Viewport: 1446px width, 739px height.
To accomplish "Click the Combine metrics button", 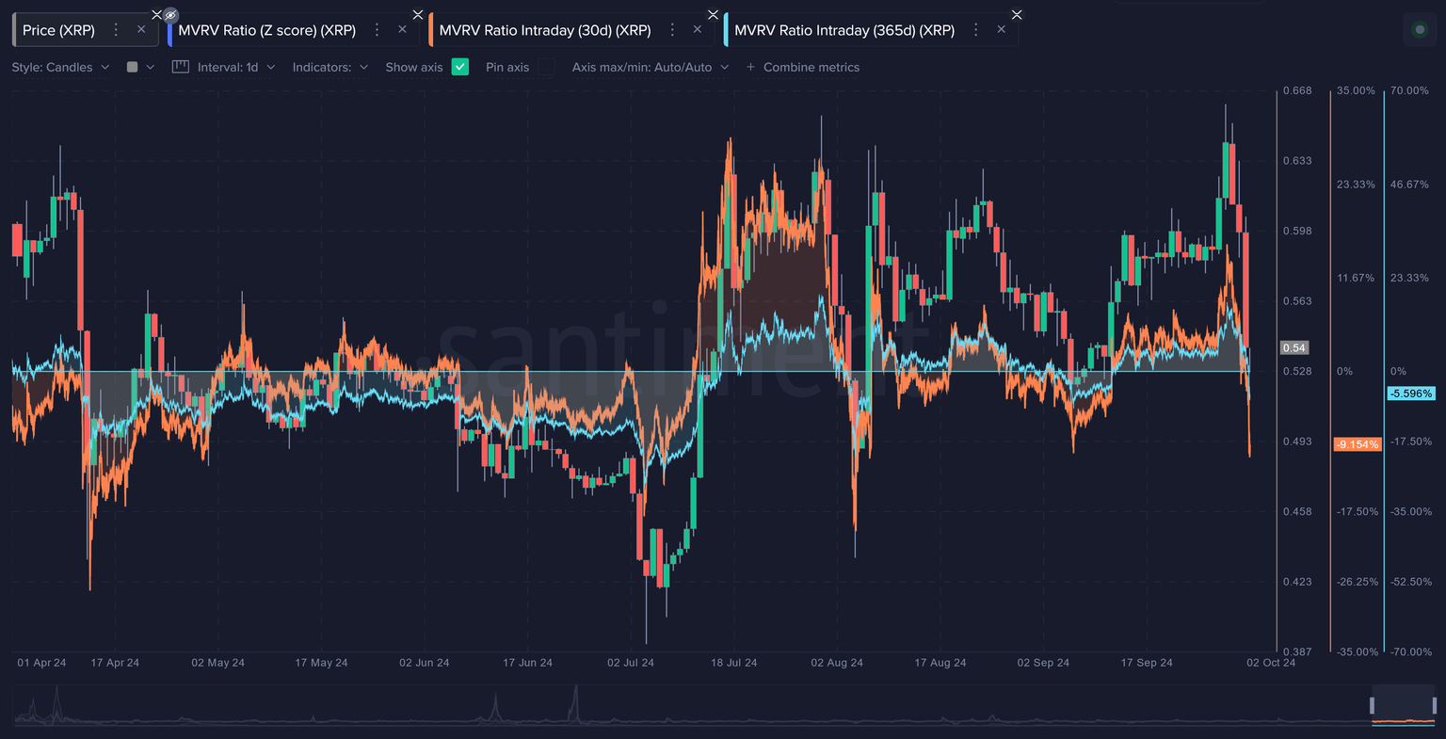I will coord(802,67).
